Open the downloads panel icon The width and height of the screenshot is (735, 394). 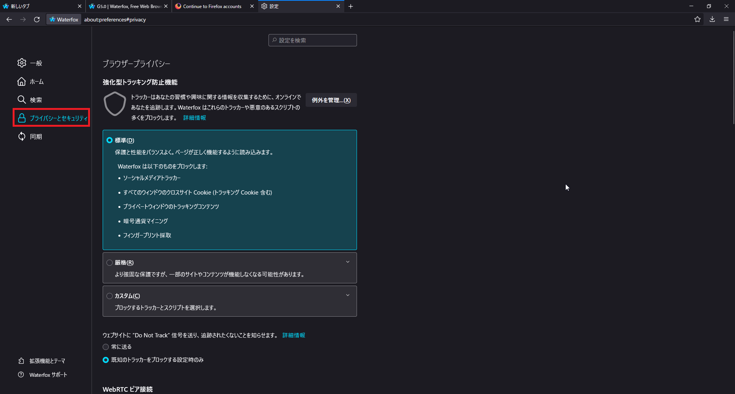coord(712,20)
